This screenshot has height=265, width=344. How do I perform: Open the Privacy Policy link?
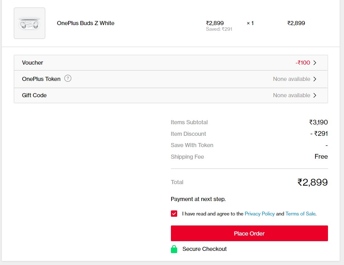coord(259,214)
